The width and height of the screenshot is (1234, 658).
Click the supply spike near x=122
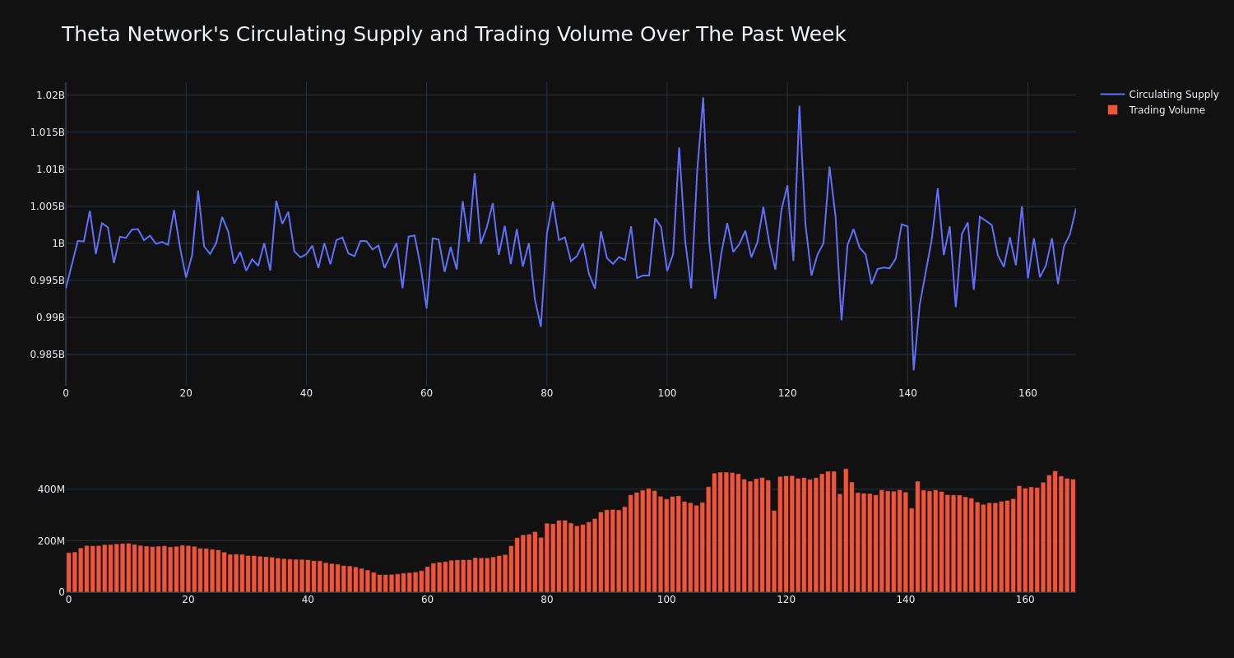799,106
